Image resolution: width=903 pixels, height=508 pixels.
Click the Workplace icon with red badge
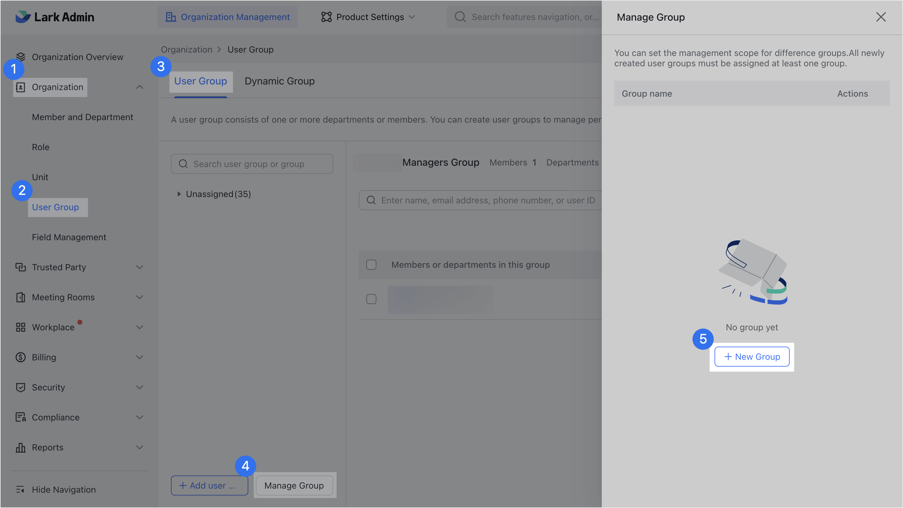(21, 327)
